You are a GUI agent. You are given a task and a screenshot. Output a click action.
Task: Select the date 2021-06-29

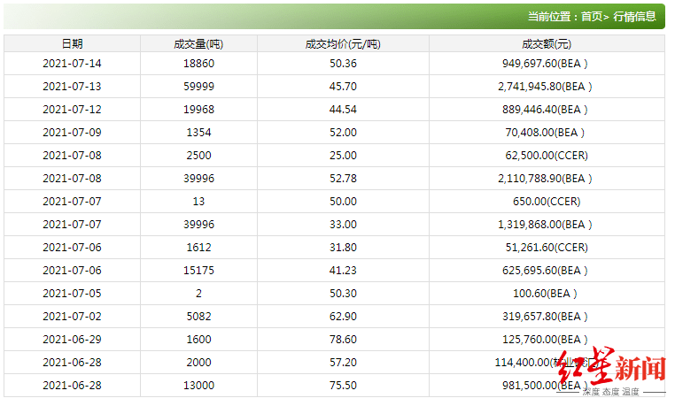(x=72, y=340)
